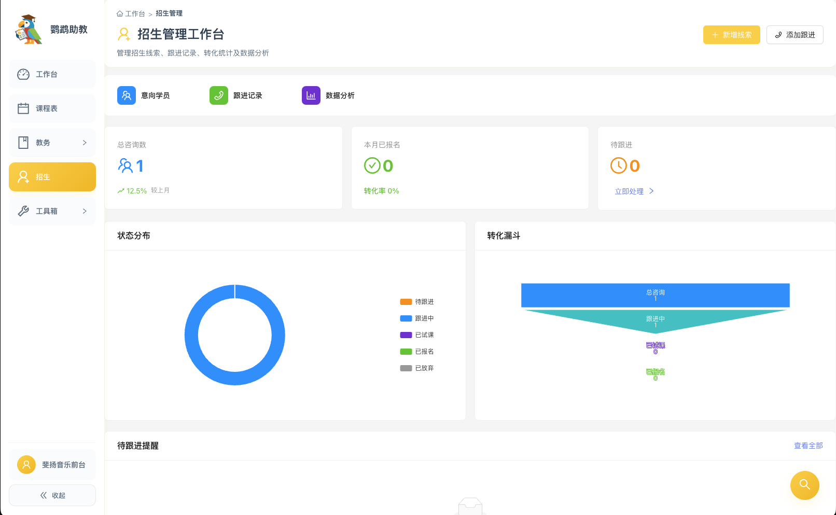Click the 新增线索 button
The image size is (836, 515).
point(731,35)
